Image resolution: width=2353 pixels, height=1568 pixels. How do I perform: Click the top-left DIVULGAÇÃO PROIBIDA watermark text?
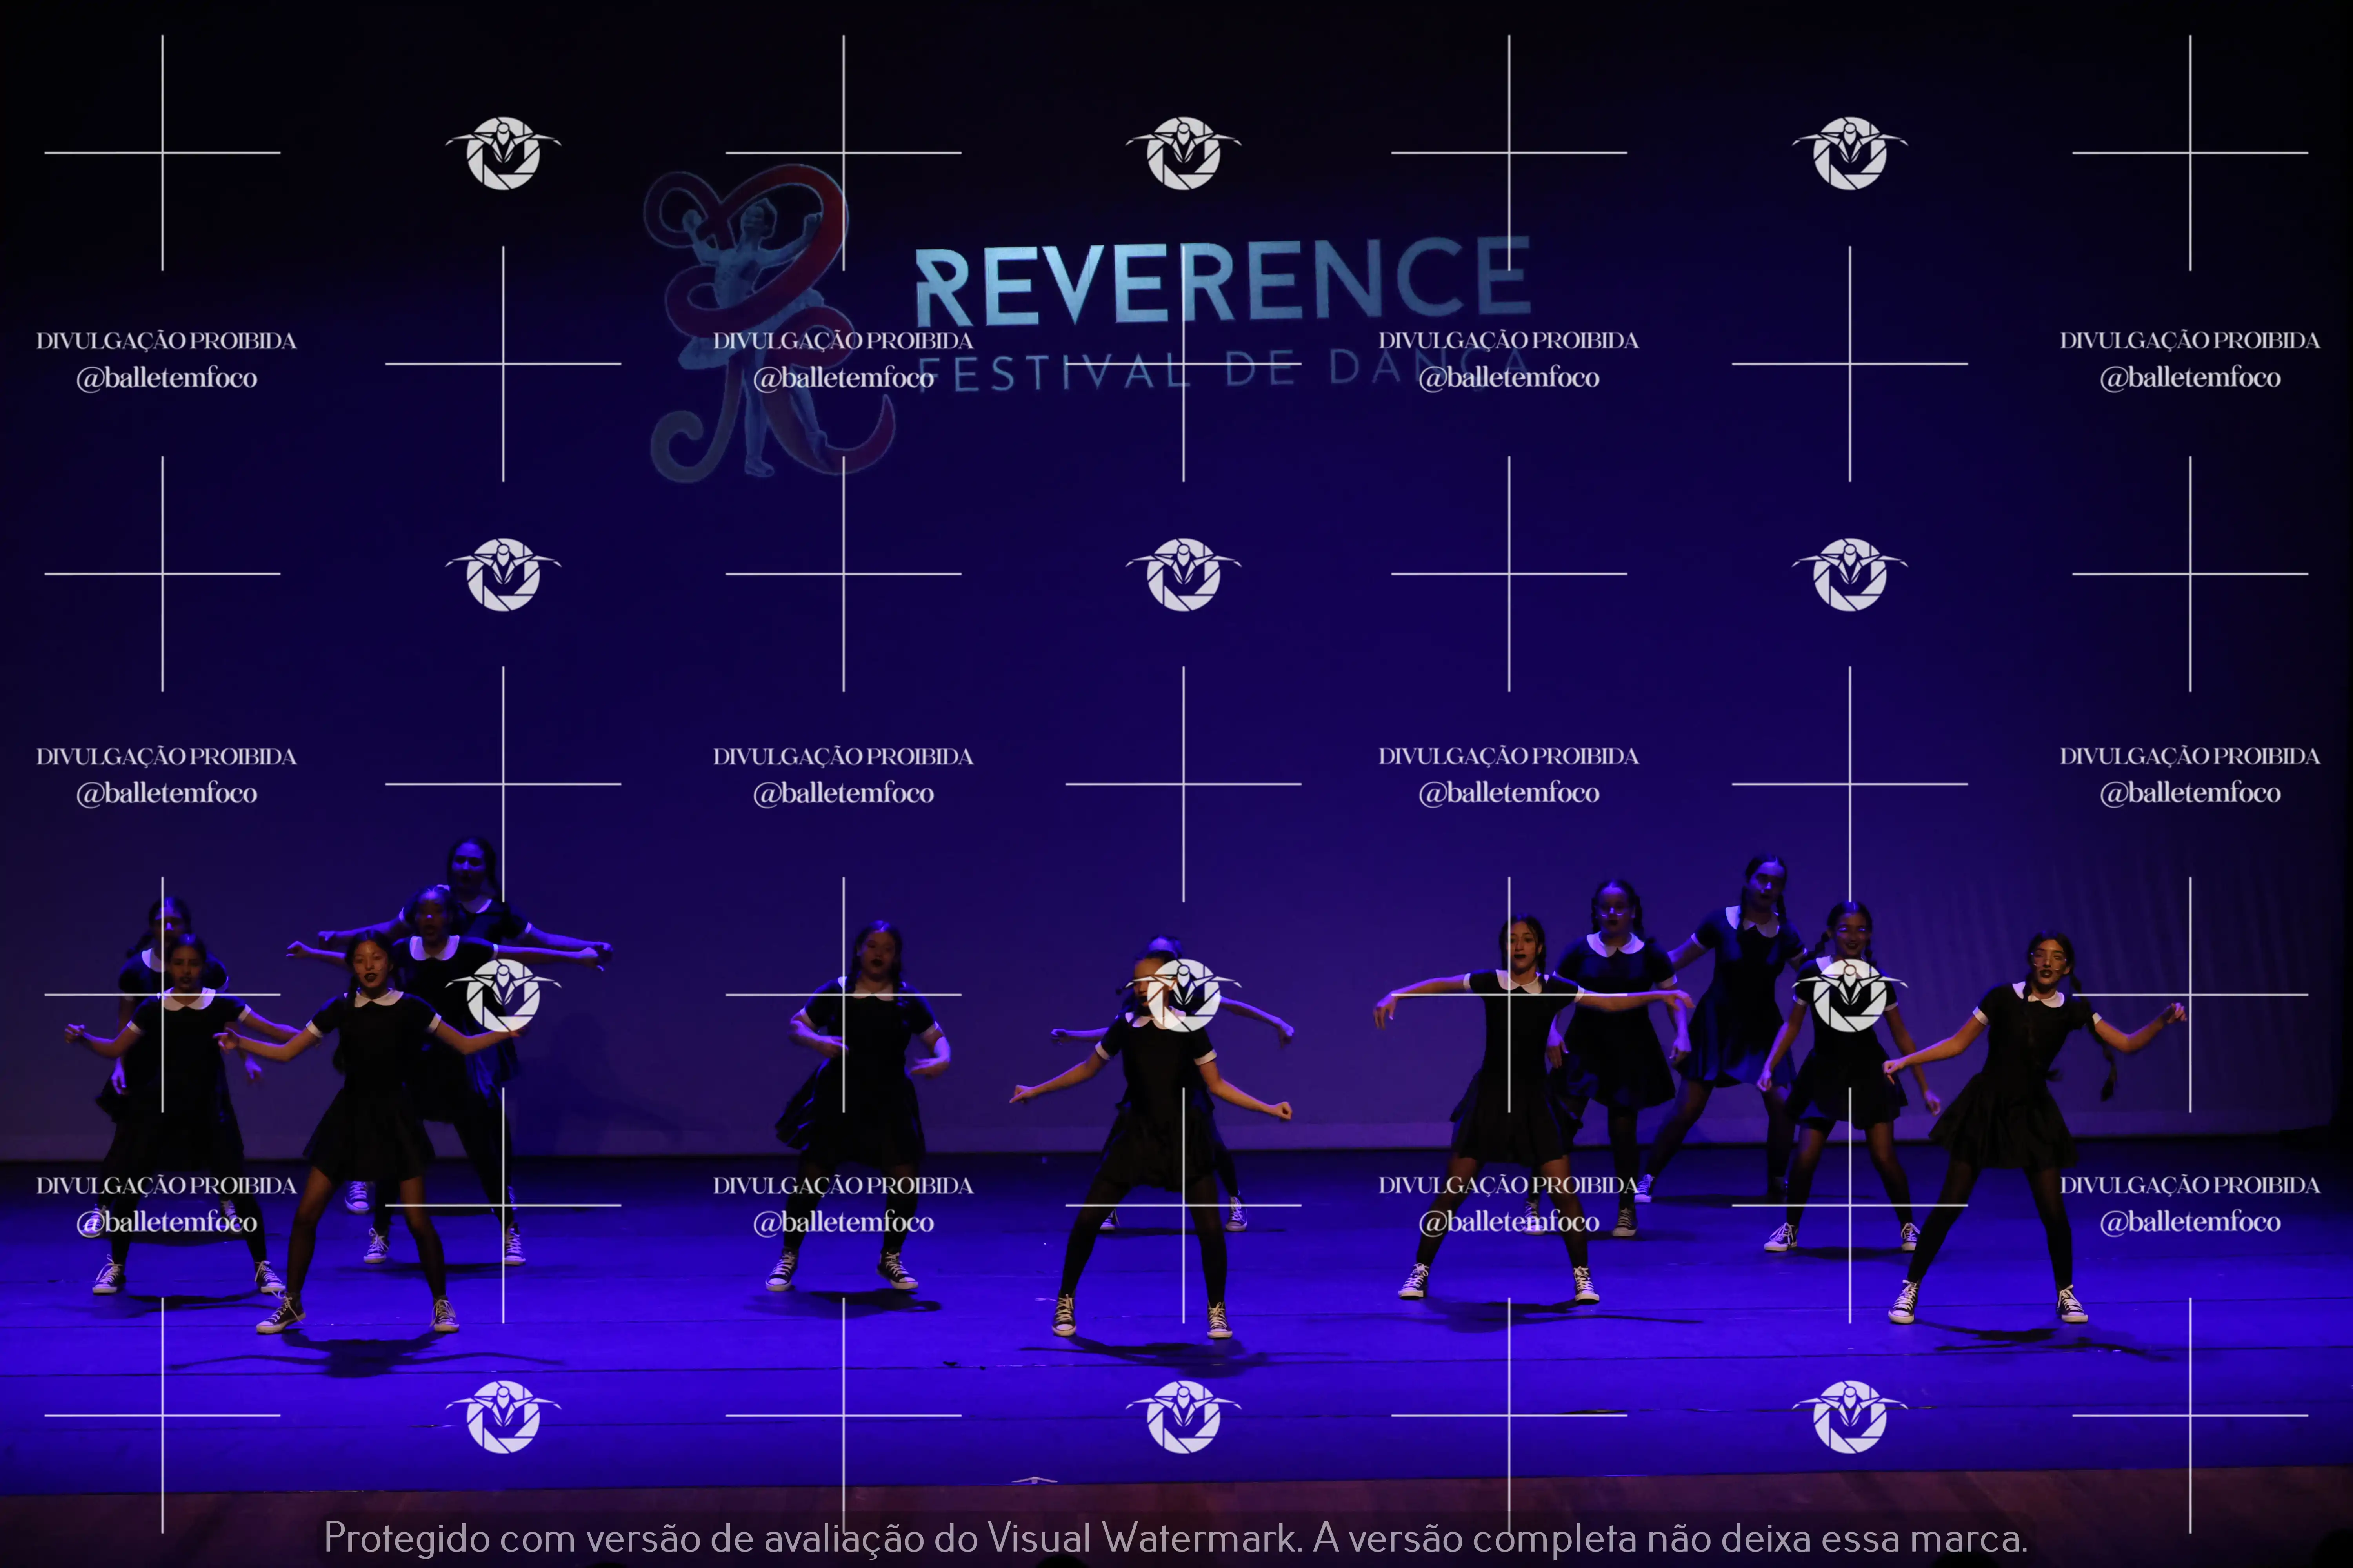[166, 341]
